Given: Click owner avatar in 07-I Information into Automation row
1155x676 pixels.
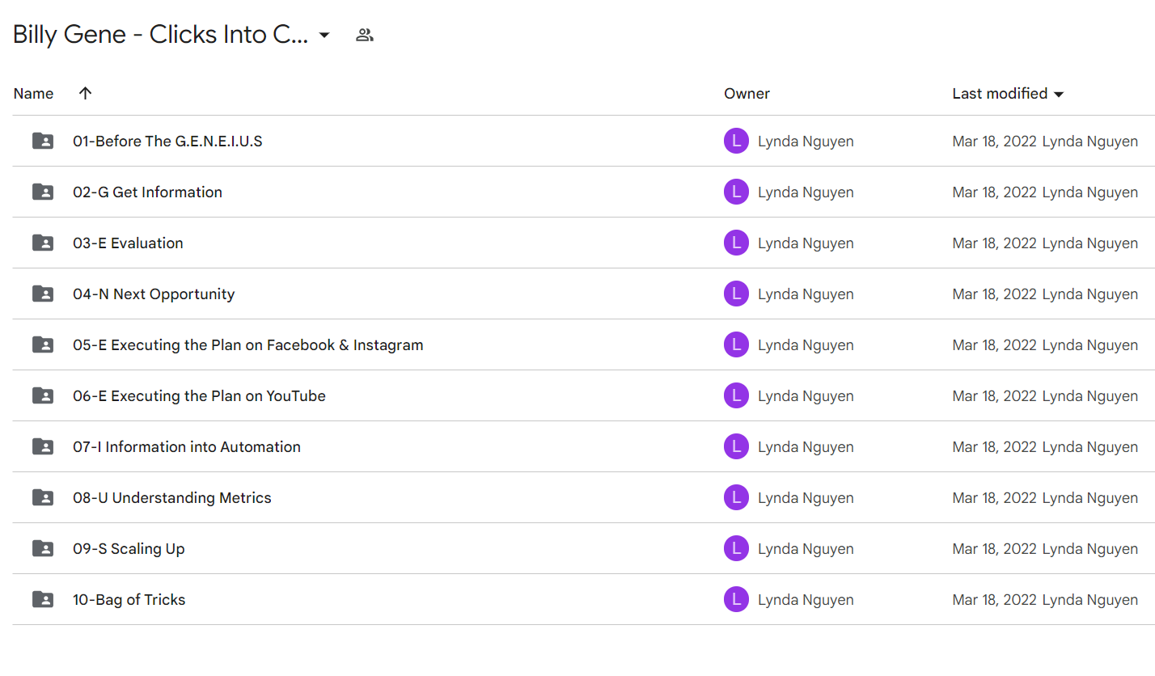Looking at the screenshot, I should [x=736, y=446].
